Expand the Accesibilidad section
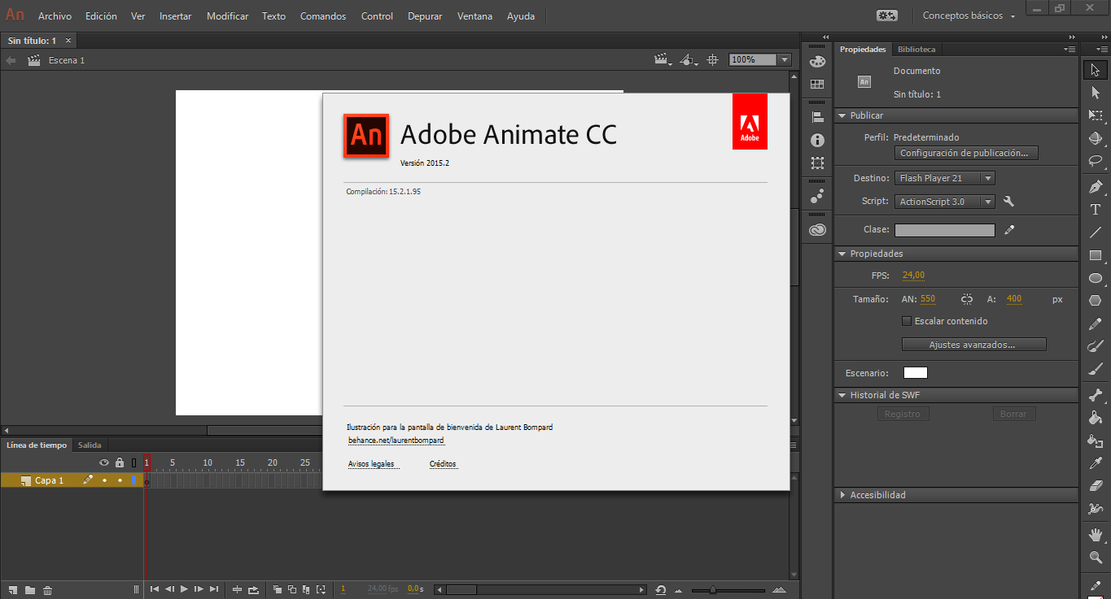1111x599 pixels. tap(843, 495)
